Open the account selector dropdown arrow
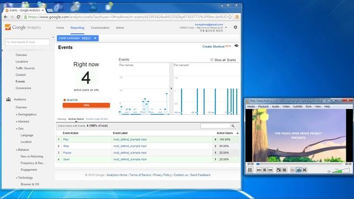 (x=226, y=28)
